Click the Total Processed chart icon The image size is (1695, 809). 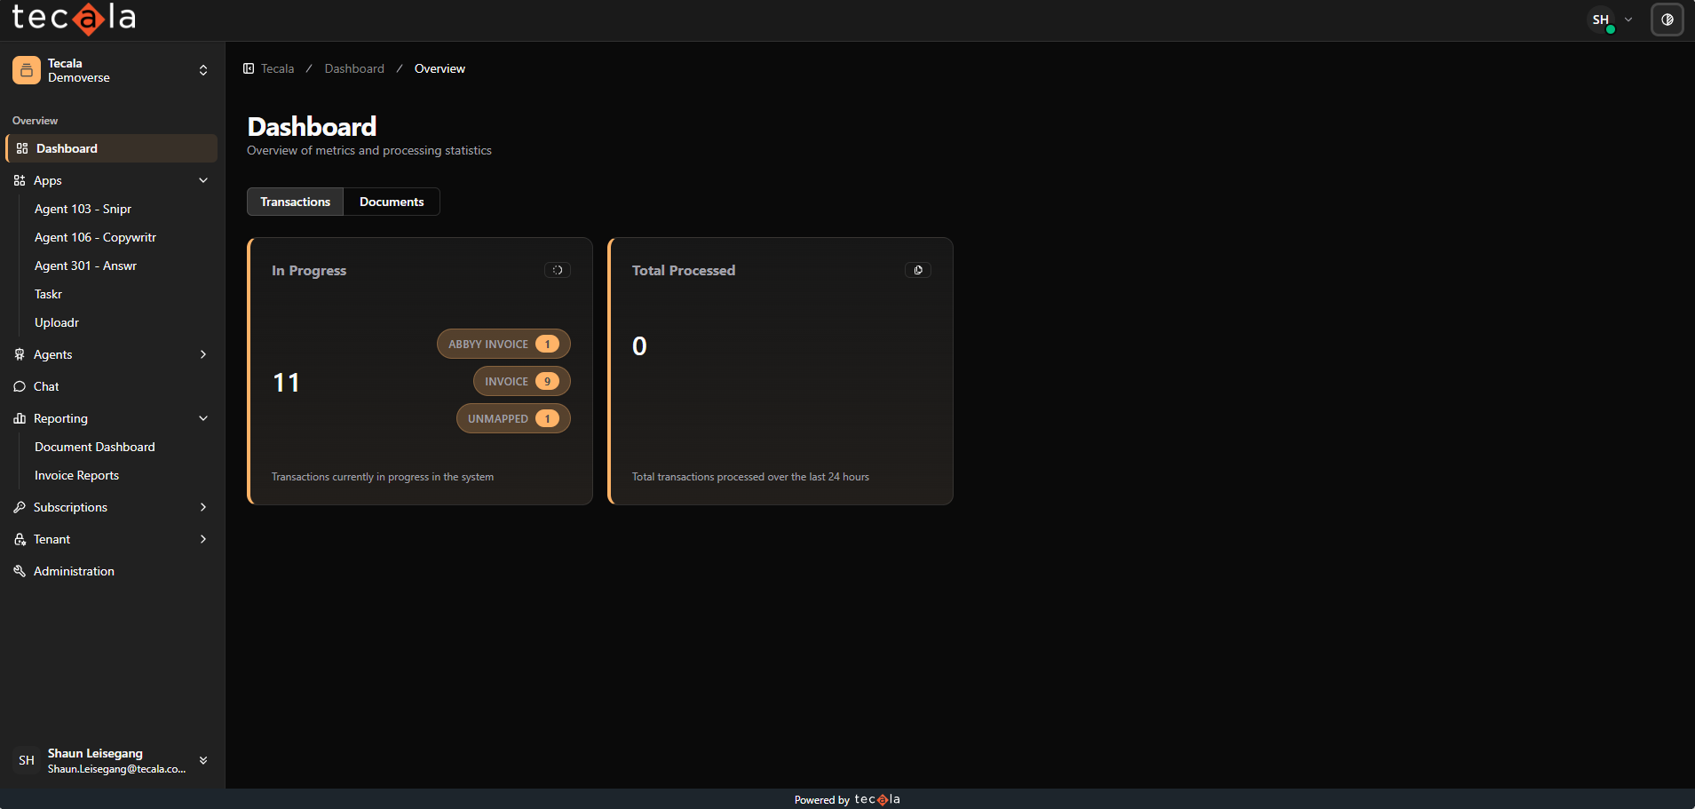click(918, 270)
